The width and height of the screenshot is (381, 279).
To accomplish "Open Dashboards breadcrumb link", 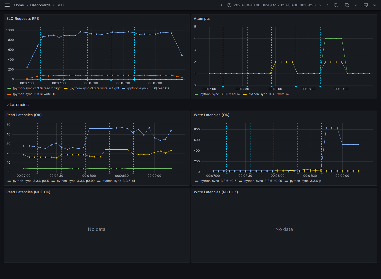I will (40, 5).
